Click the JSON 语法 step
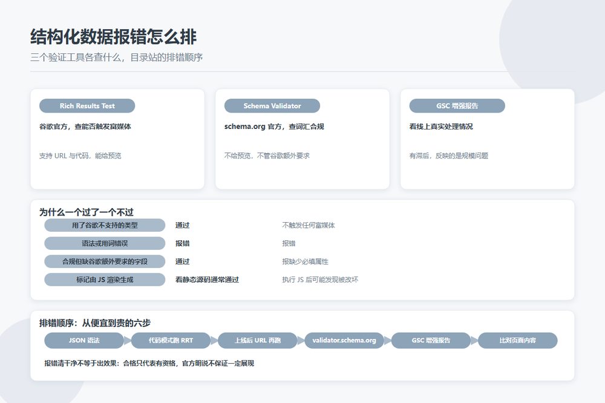The width and height of the screenshot is (605, 403). click(x=84, y=341)
